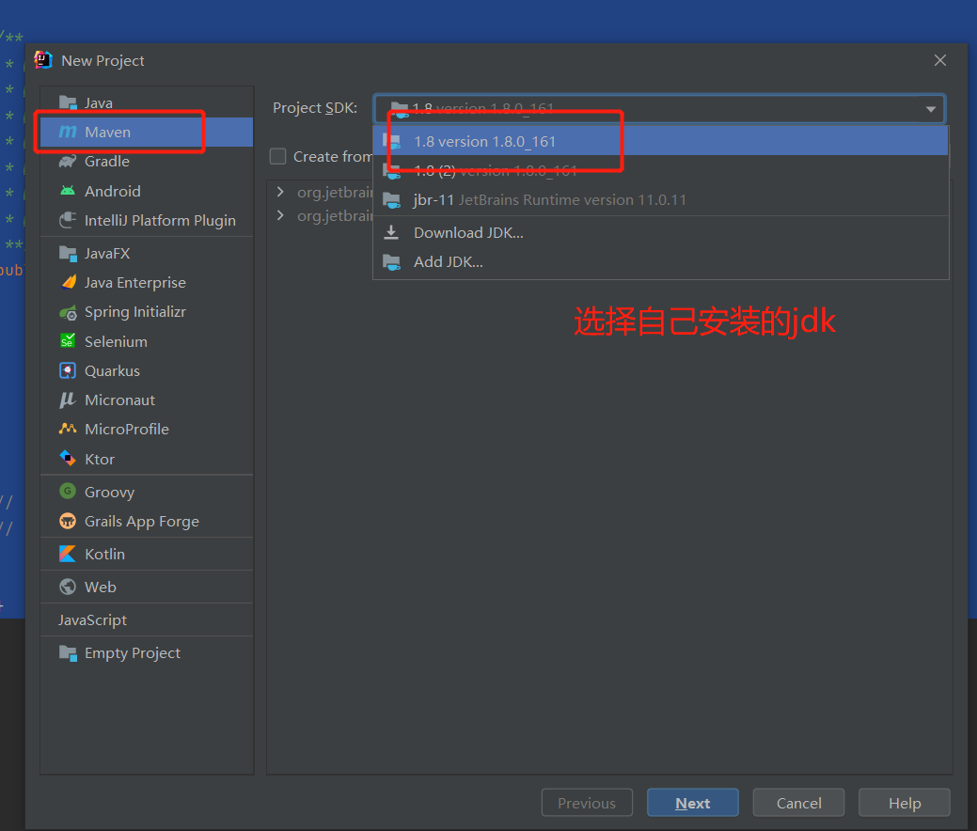Select Quarkus project type label
This screenshot has width=977, height=831.
click(112, 370)
